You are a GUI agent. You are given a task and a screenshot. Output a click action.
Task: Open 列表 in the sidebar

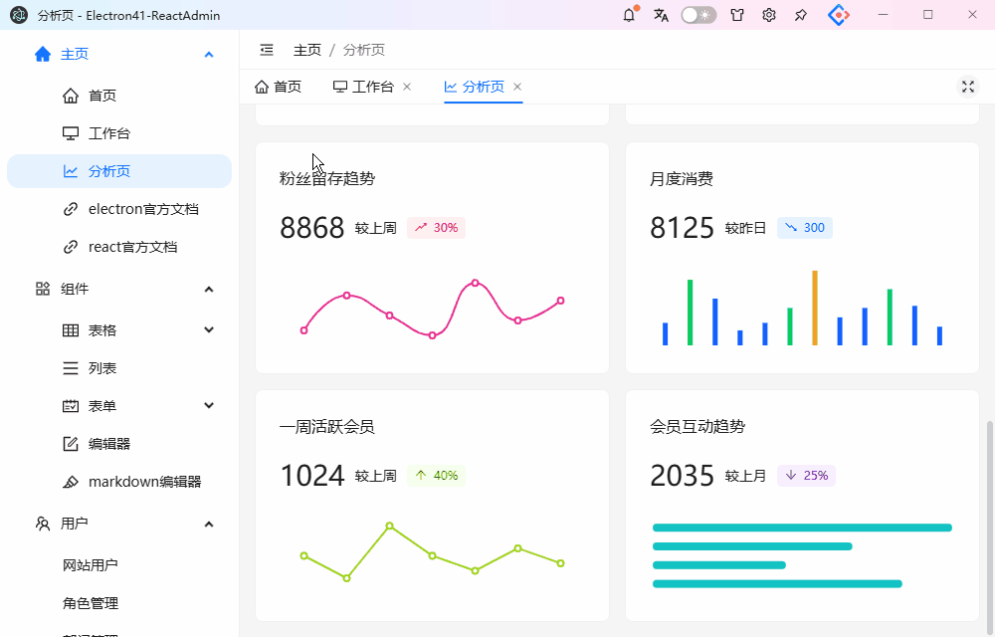119,368
